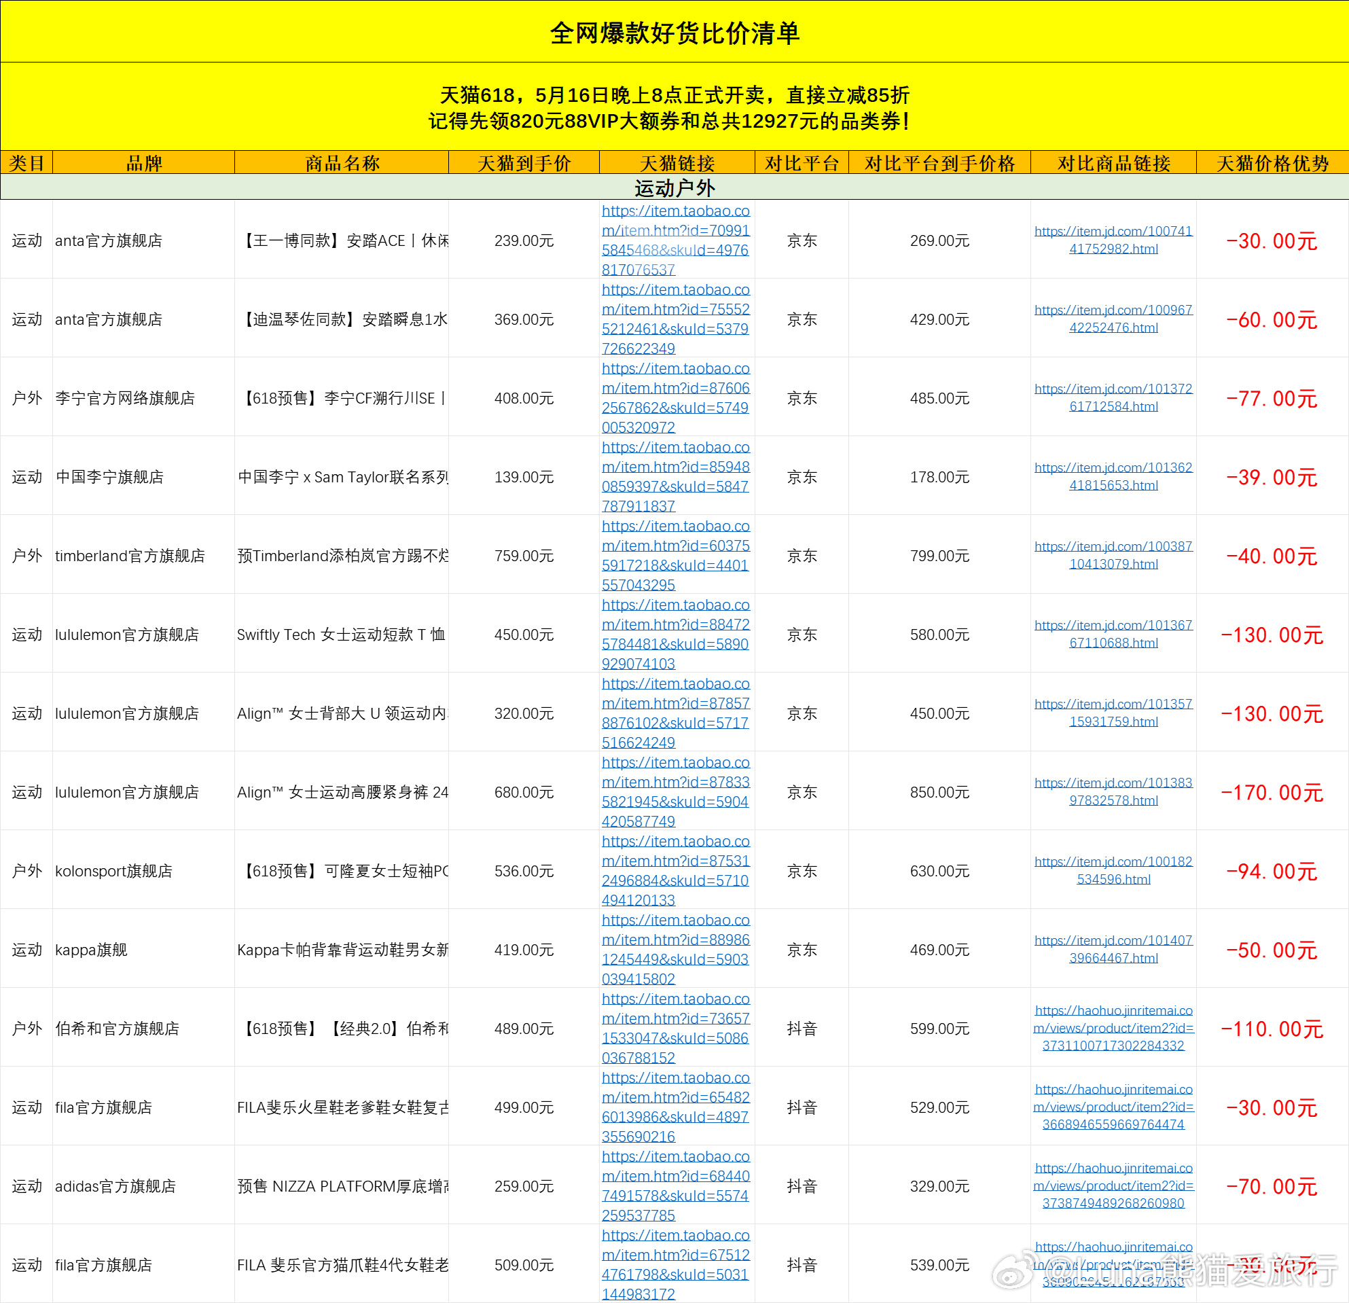Image resolution: width=1349 pixels, height=1303 pixels.
Task: Select the 品牌 column header
Action: coord(144,162)
